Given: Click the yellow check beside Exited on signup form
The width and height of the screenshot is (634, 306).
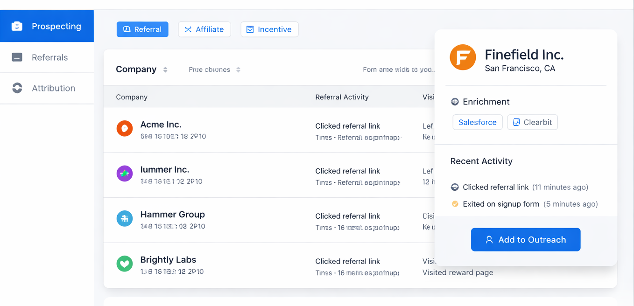Looking at the screenshot, I should (455, 204).
